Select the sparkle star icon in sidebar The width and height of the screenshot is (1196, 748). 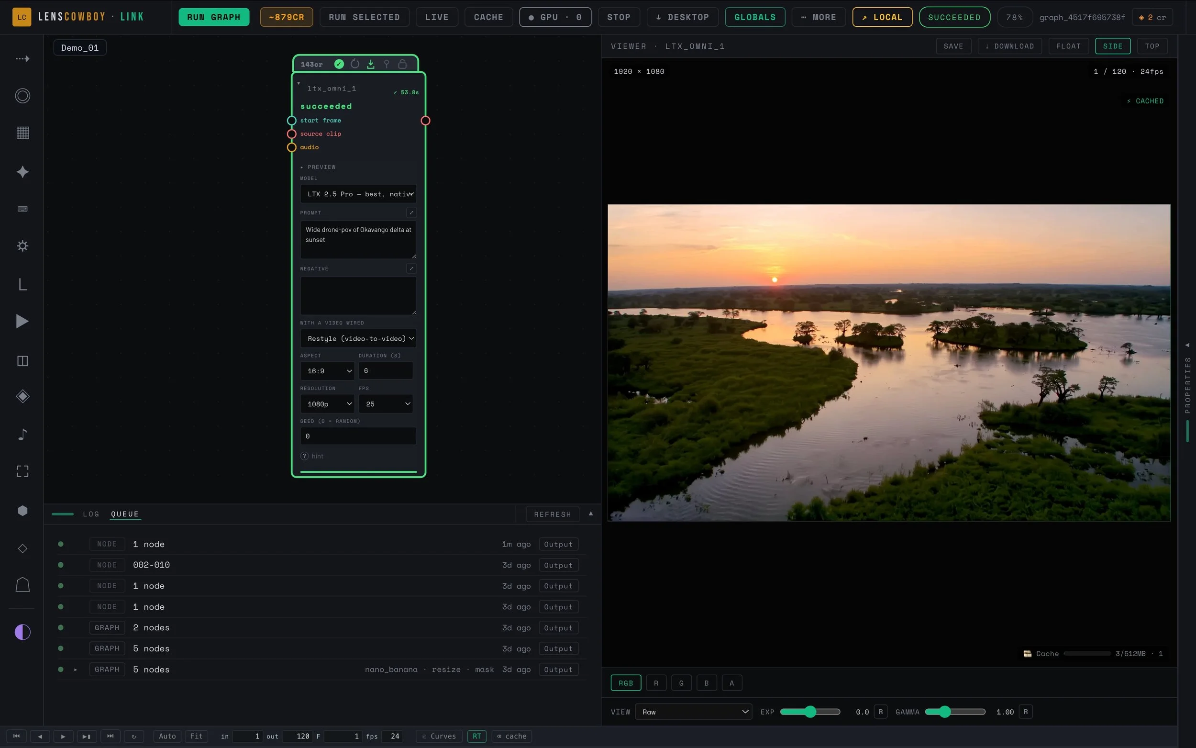[x=23, y=172]
